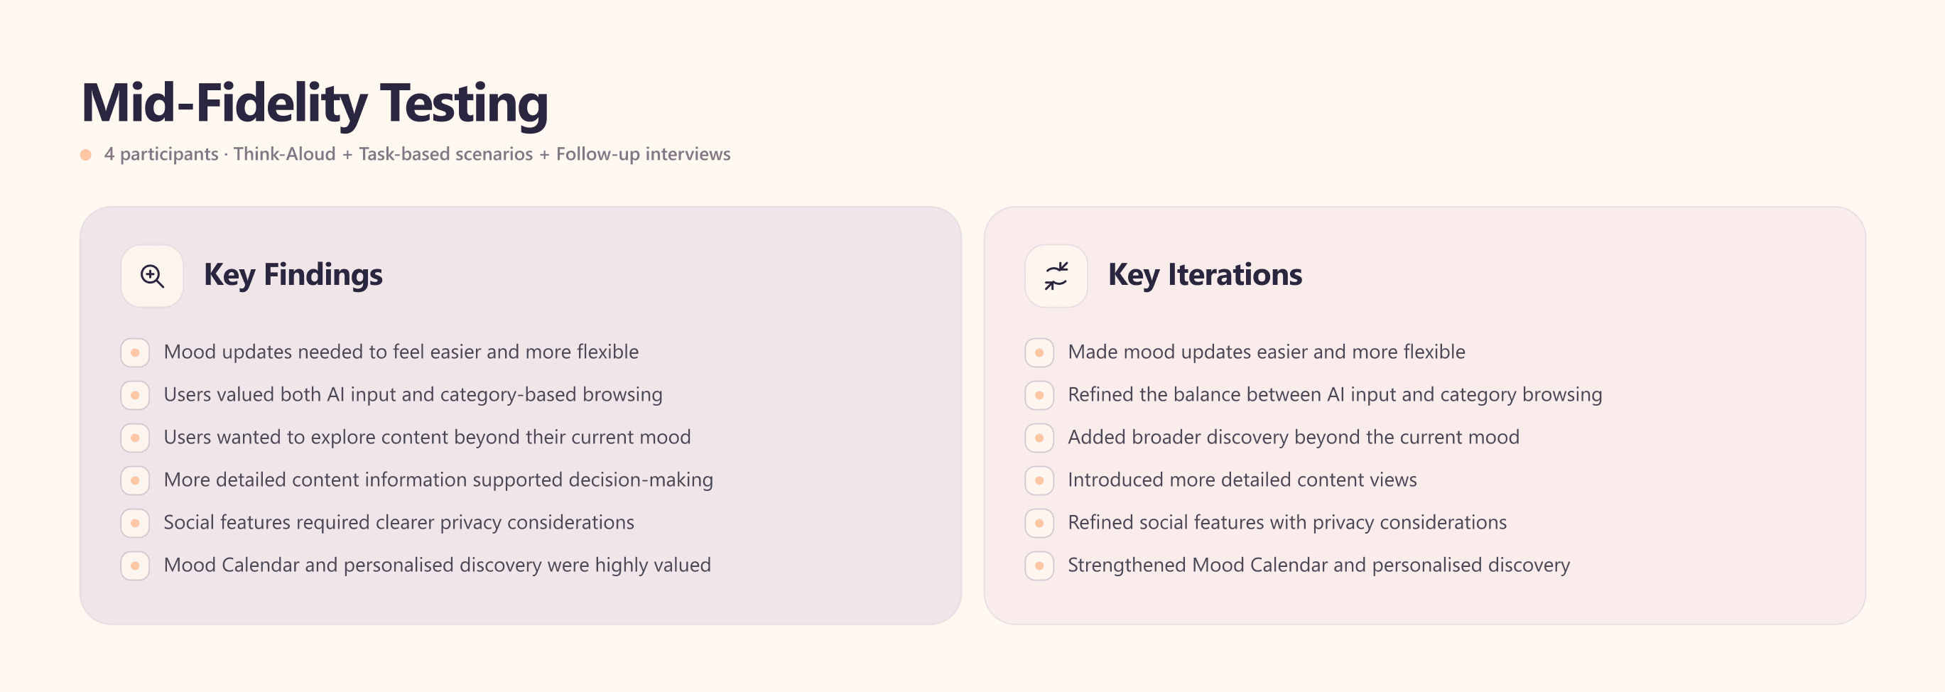Click bullet icon for Mood updates needed finding

[x=135, y=353]
